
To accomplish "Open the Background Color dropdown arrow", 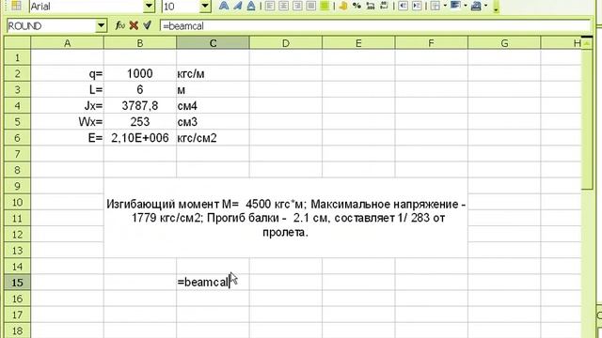I will (x=466, y=6).
